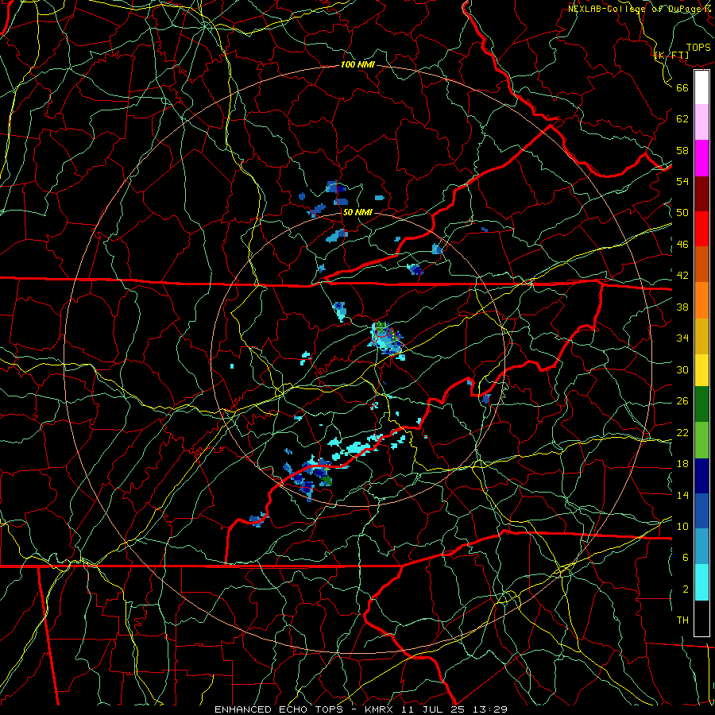715x715 pixels.
Task: Click the bright red 46 kft legend swatch
Action: click(x=701, y=229)
